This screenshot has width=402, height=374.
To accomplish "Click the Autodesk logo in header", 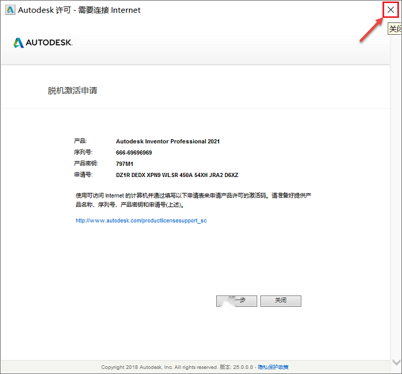I will coord(43,42).
